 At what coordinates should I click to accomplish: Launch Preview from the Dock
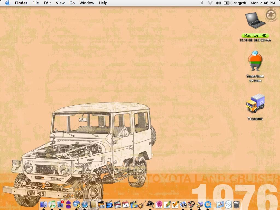183,204
